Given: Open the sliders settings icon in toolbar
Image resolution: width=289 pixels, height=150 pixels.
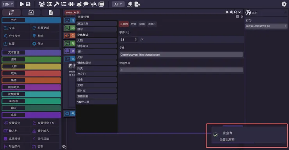Looking at the screenshot, I should [x=49, y=4].
